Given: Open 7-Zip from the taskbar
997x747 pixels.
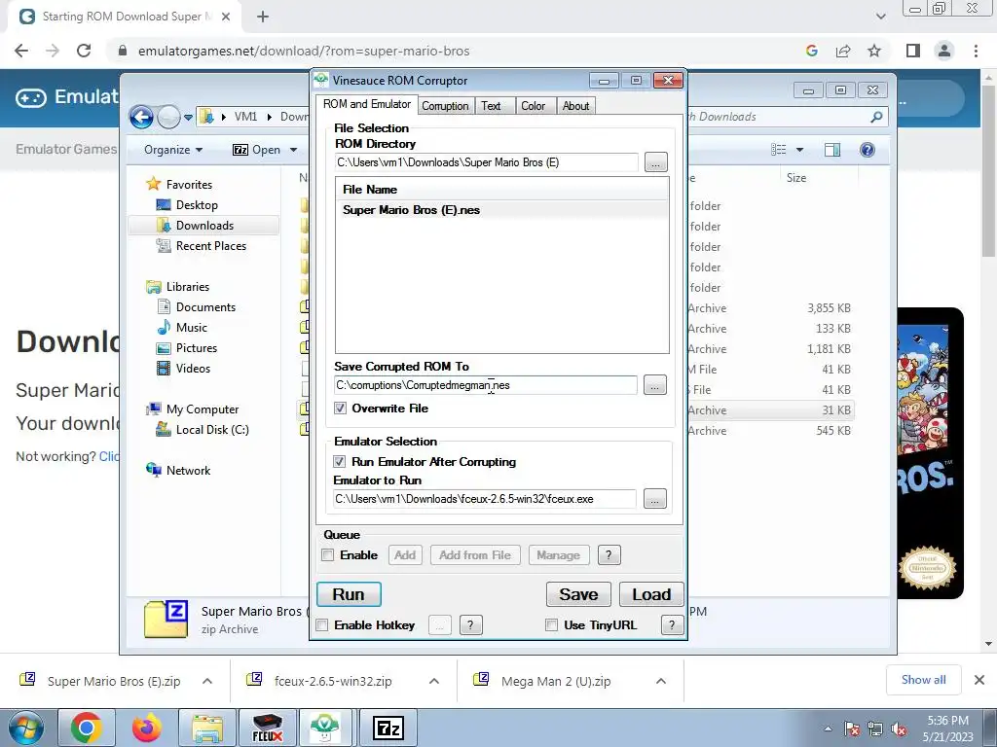Looking at the screenshot, I should [388, 728].
